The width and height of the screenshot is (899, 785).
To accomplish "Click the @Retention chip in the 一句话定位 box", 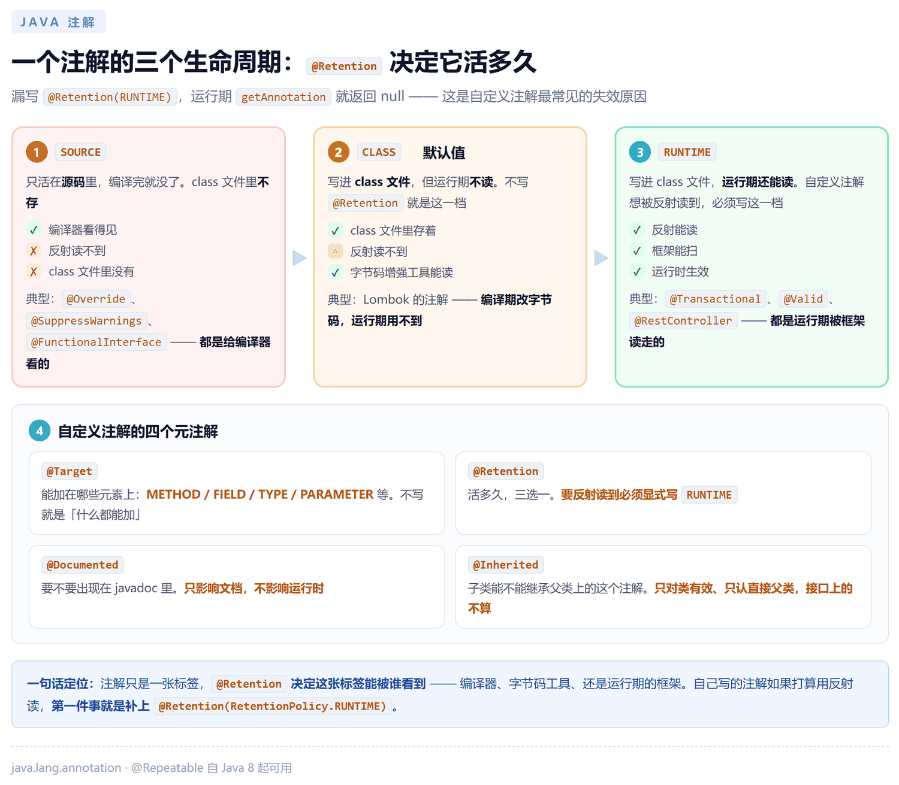I will (x=249, y=684).
